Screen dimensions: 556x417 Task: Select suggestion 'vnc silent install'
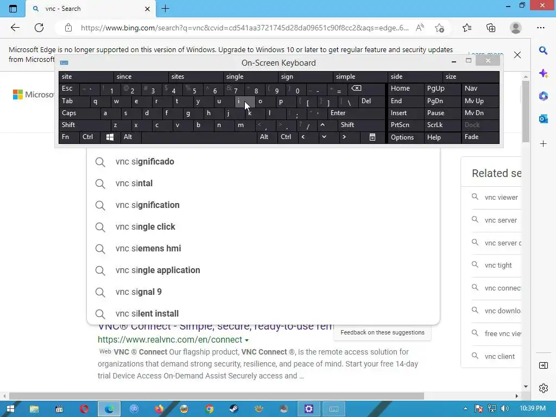[263, 314]
